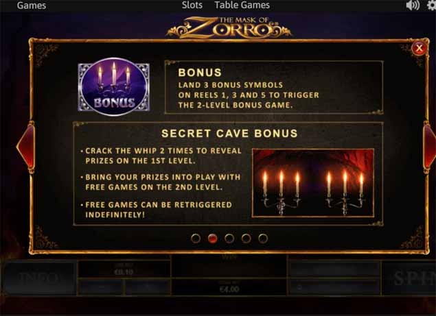
Task: Go to next page with right red arrow
Action: [x=430, y=146]
